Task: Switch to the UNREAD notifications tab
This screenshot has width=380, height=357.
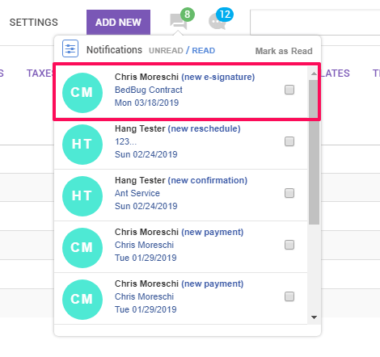Action: [x=166, y=51]
